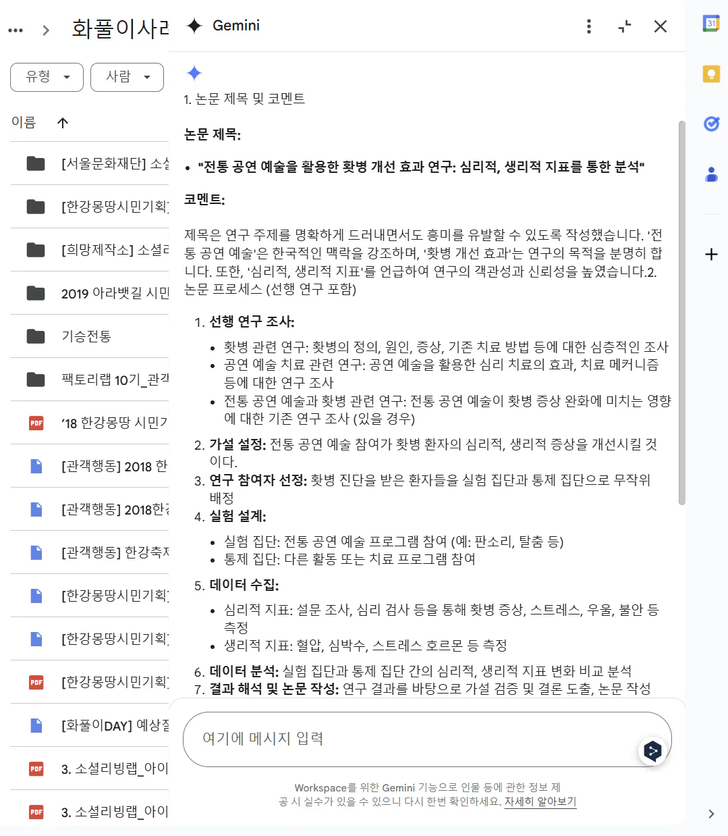
Task: Click the blue Gemini response sparkle icon
Action: tap(194, 73)
